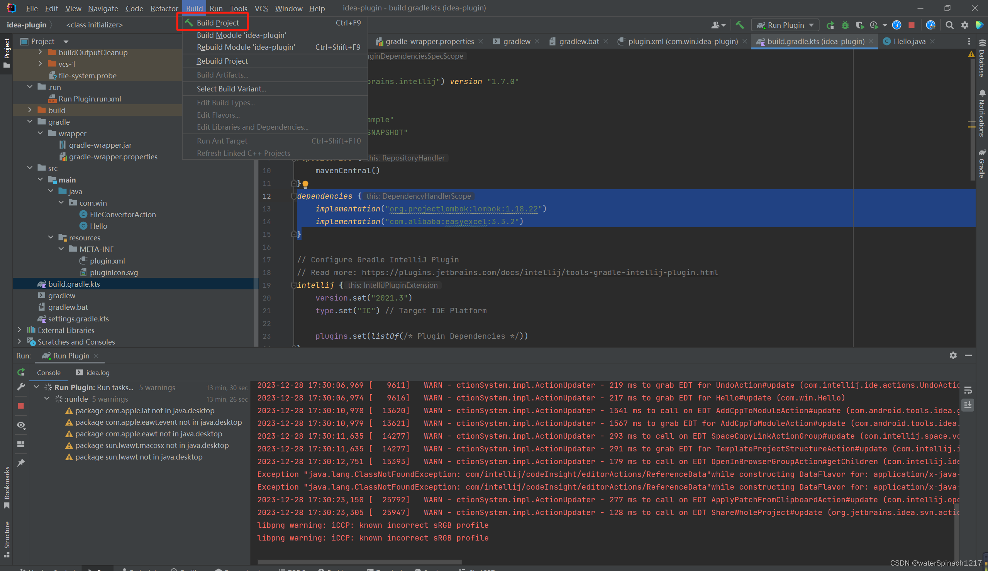Toggle scroll to end in console

click(x=968, y=405)
